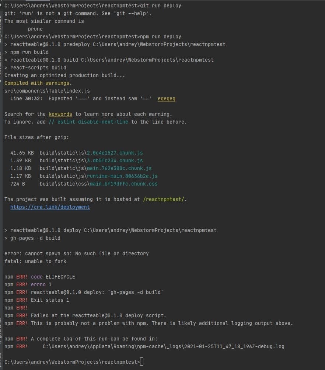The image size is (325, 370).
Task: Click the 'reactteable@0.1.0 predeploy' line
Action: (115, 44)
